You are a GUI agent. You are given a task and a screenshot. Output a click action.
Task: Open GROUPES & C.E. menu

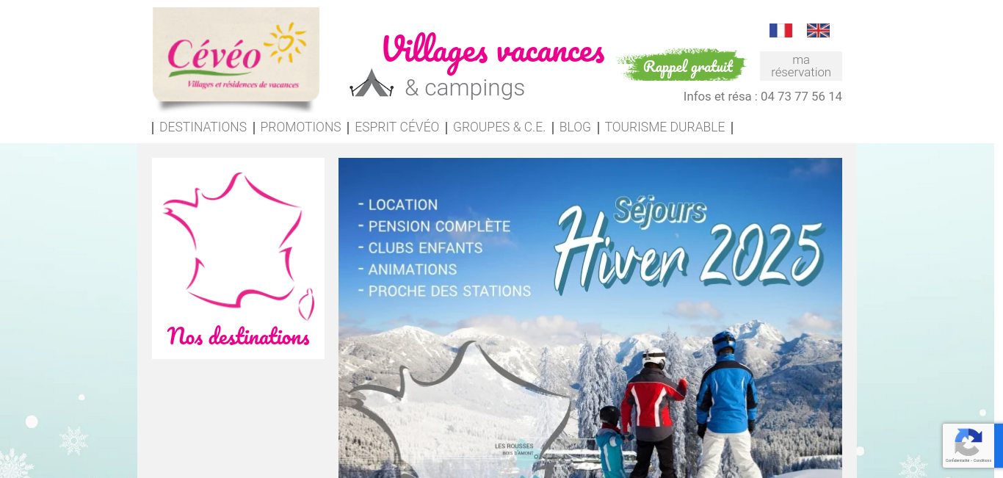[499, 127]
